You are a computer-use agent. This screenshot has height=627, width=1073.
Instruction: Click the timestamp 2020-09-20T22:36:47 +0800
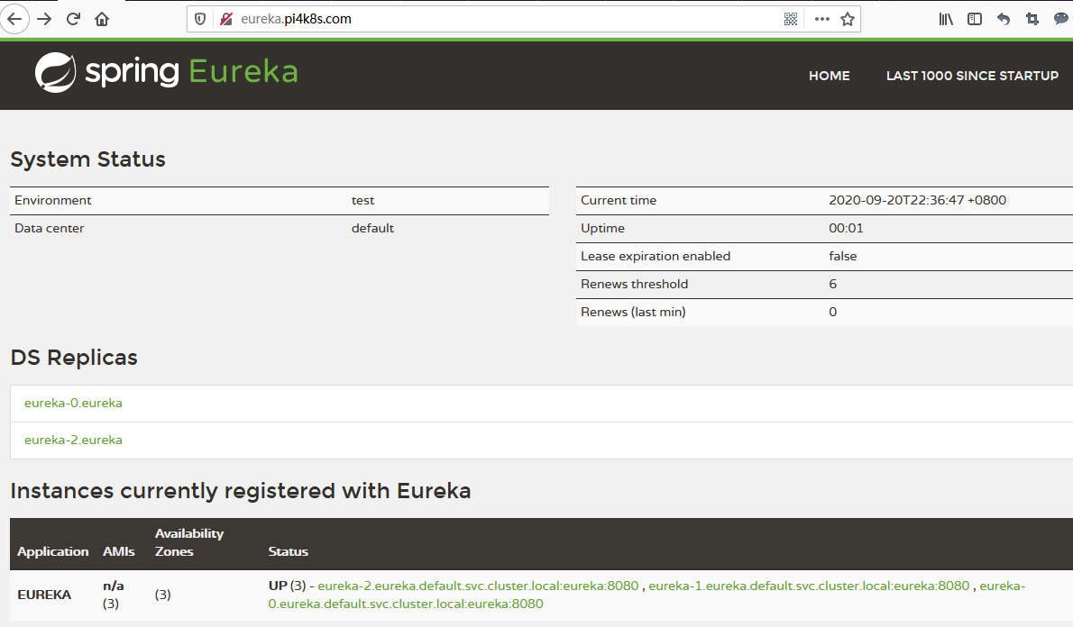[917, 200]
